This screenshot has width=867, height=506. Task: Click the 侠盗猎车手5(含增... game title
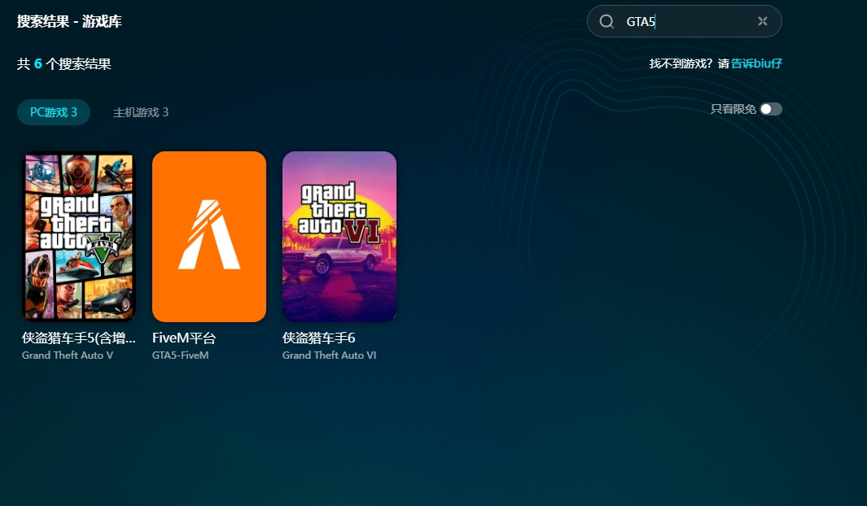click(x=79, y=338)
